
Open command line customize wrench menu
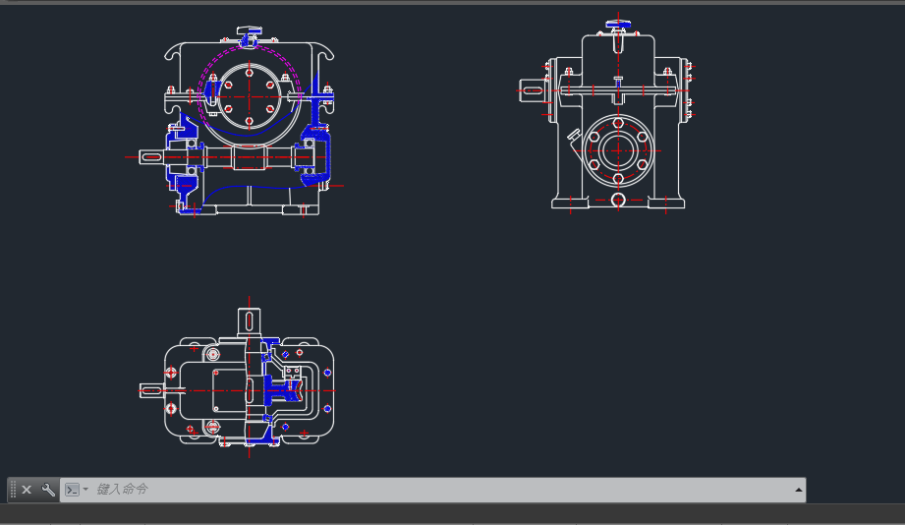[48, 490]
